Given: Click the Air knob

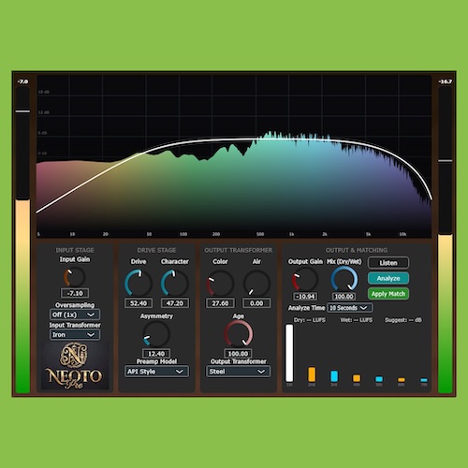Looking at the screenshot, I should click(x=256, y=283).
